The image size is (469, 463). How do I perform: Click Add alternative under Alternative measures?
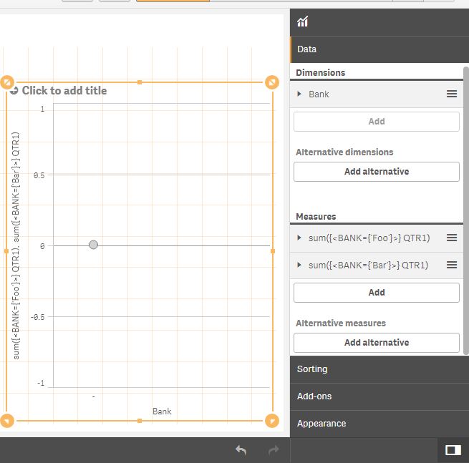pyautogui.click(x=377, y=343)
